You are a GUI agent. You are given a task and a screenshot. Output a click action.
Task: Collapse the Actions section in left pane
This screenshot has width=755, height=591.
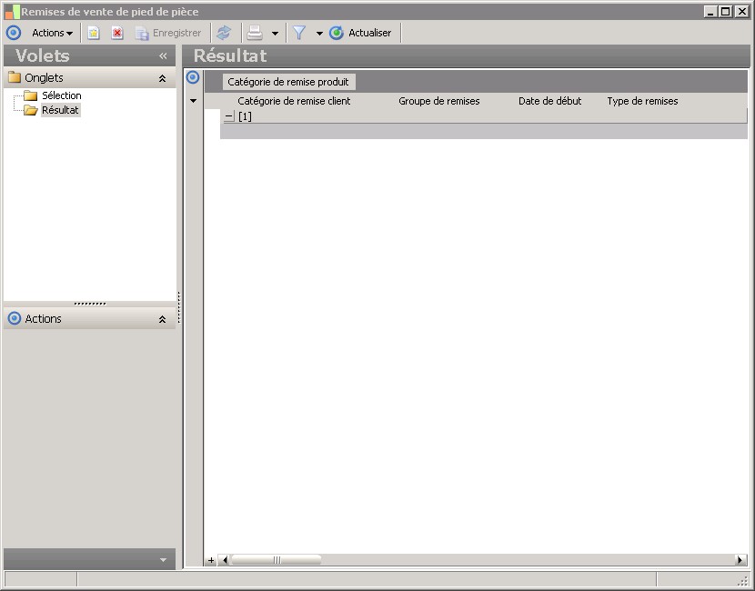tap(162, 319)
